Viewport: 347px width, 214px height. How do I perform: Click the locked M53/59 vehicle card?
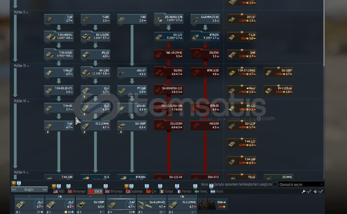205,126
